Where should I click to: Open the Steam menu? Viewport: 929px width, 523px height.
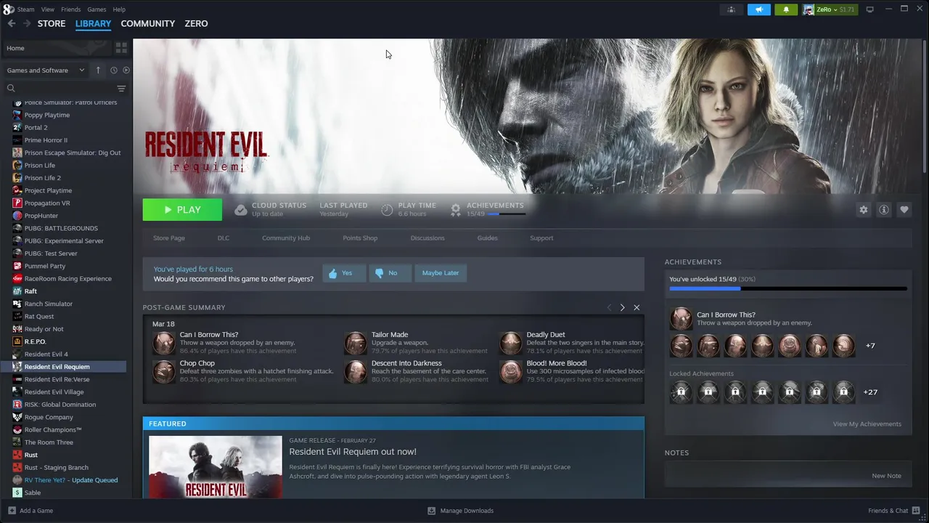click(x=25, y=9)
